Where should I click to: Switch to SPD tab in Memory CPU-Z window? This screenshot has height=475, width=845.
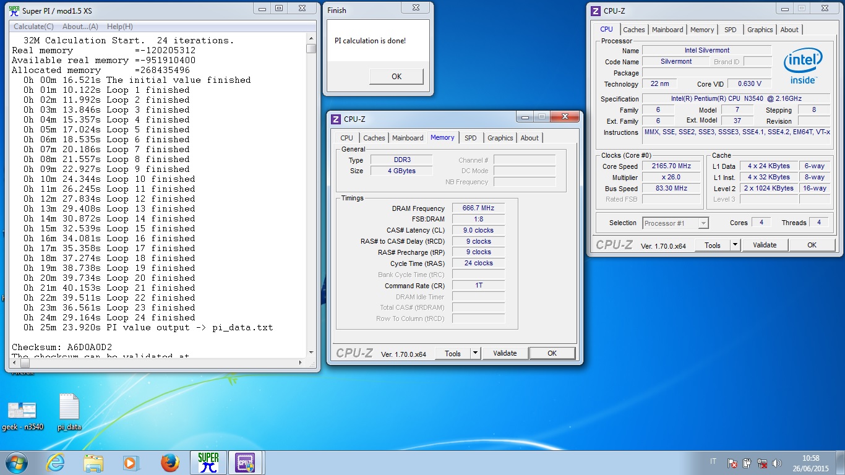[x=471, y=138]
